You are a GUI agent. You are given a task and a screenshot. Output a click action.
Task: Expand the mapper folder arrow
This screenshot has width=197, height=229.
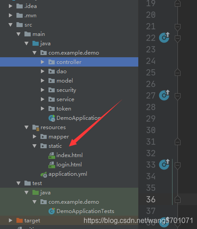coord(35,137)
